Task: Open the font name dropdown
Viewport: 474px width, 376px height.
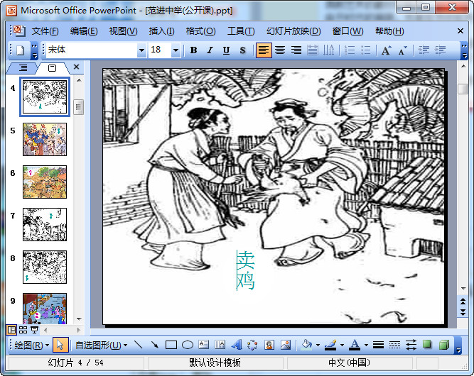Action: pos(141,50)
